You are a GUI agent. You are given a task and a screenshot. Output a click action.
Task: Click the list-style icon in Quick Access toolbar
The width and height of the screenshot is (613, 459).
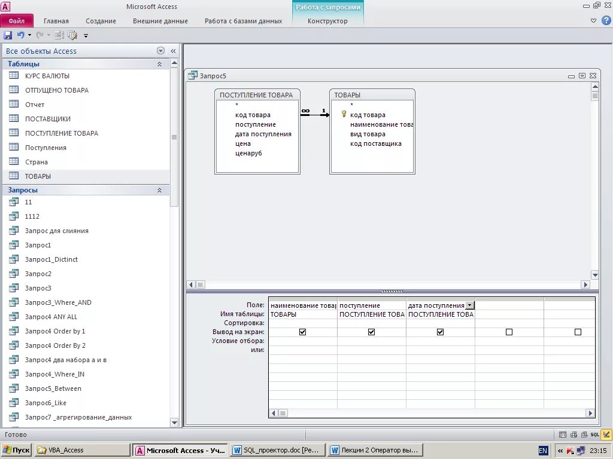click(x=59, y=35)
